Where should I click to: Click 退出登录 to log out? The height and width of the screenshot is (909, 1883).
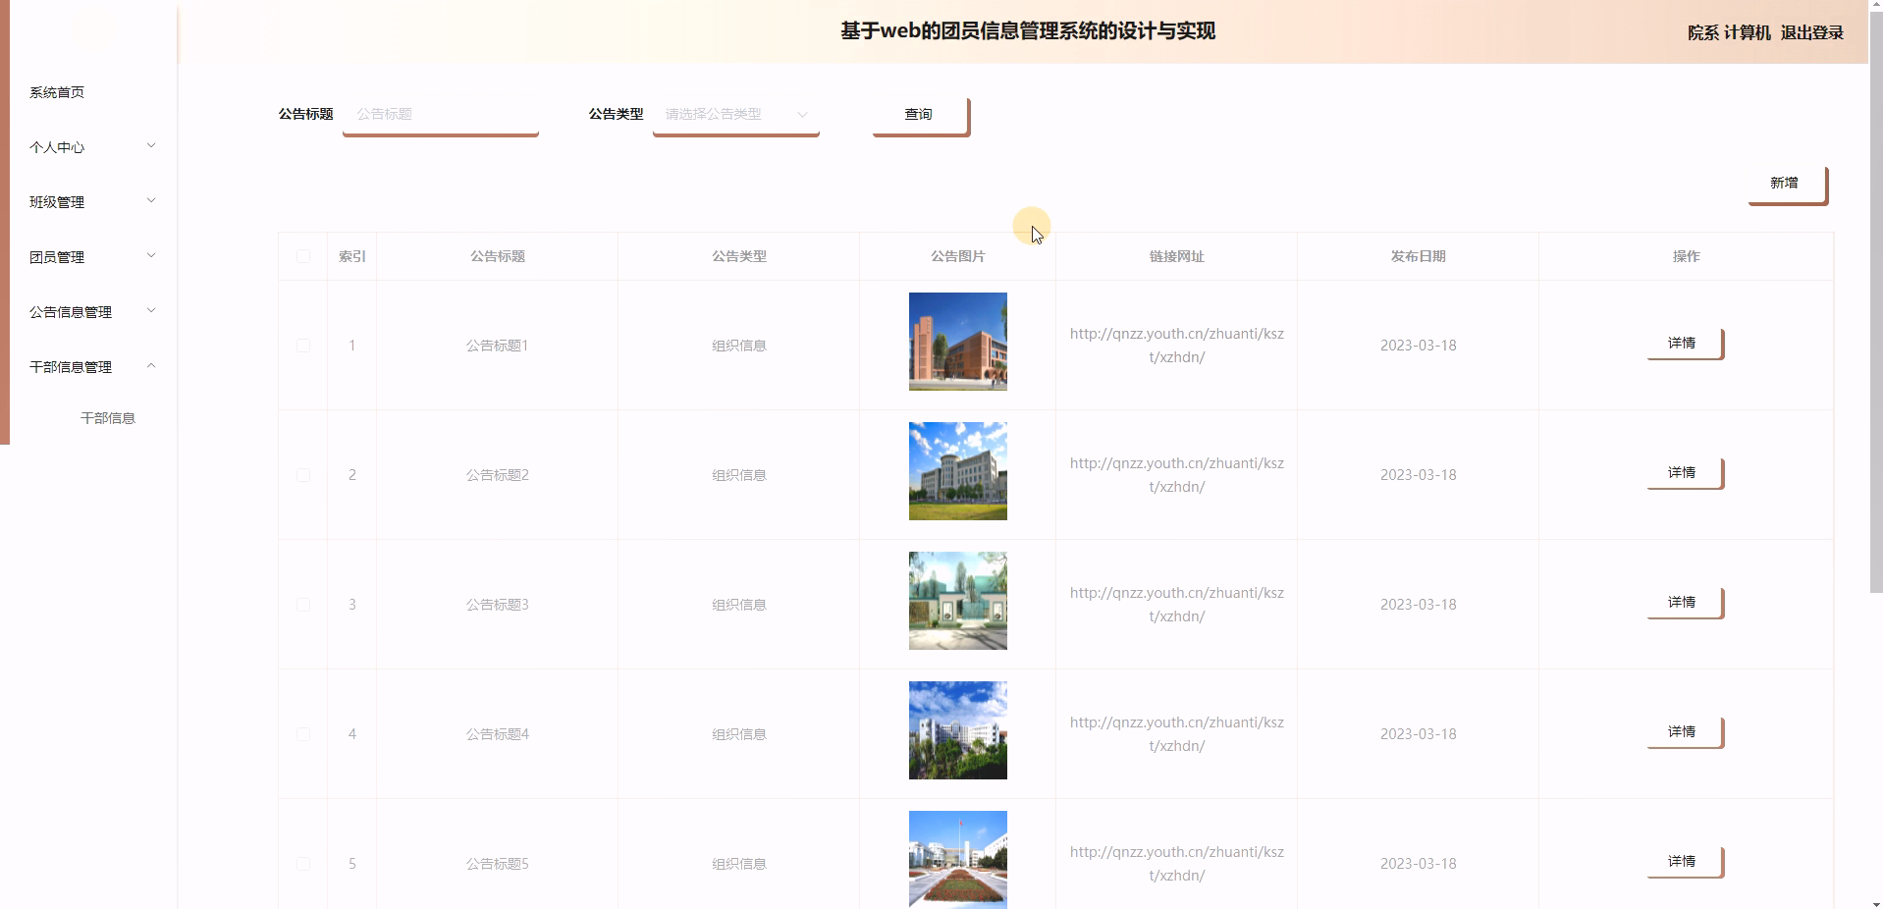[1811, 32]
